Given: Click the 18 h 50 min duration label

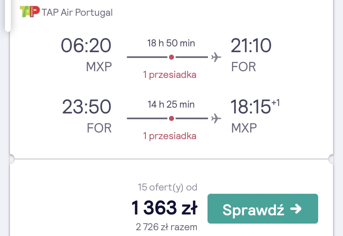Looking at the screenshot, I should (171, 43).
